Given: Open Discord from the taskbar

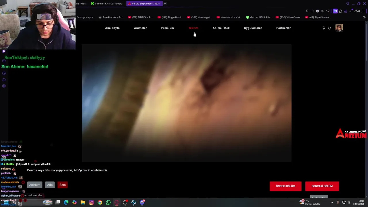Looking at the screenshot, I should pos(142,202).
